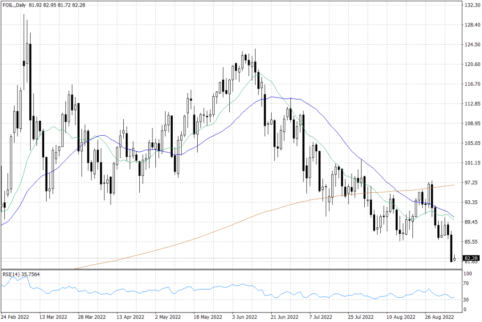The image size is (482, 322).
Task: Click the RSI 30 level label
Action: (468, 300)
